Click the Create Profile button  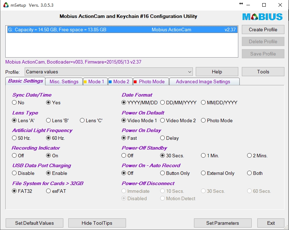click(263, 29)
